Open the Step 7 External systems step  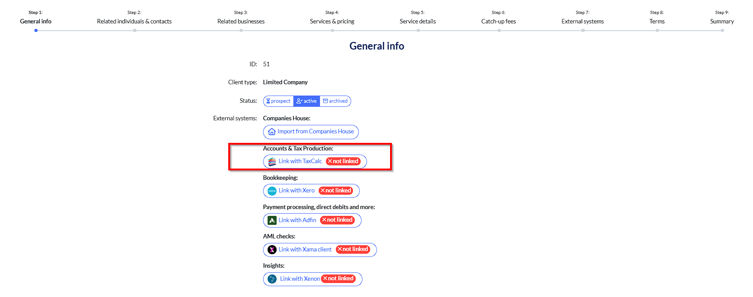[x=583, y=21]
